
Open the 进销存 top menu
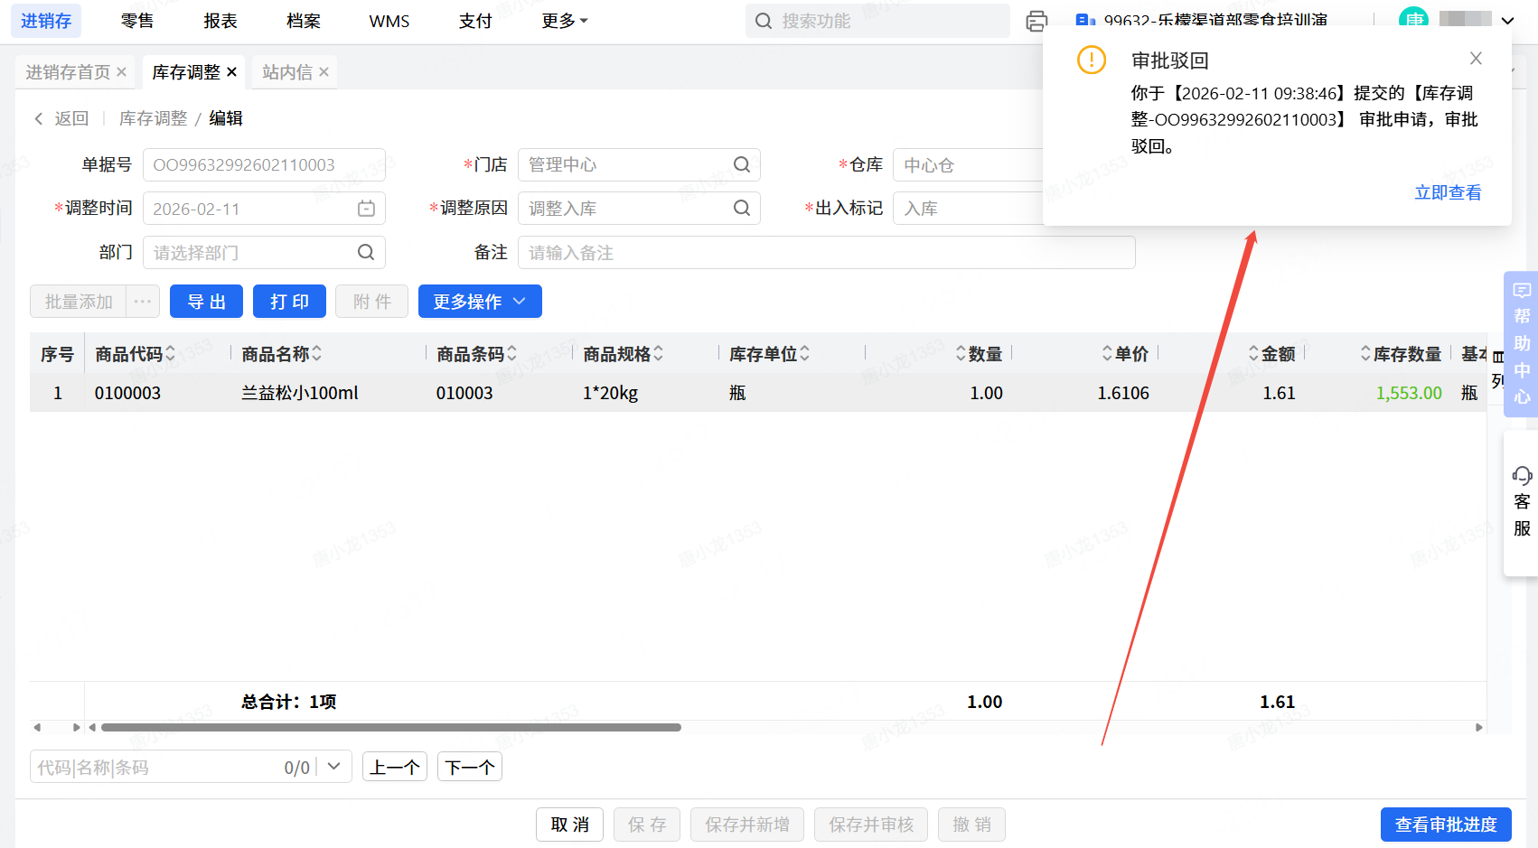[x=46, y=21]
